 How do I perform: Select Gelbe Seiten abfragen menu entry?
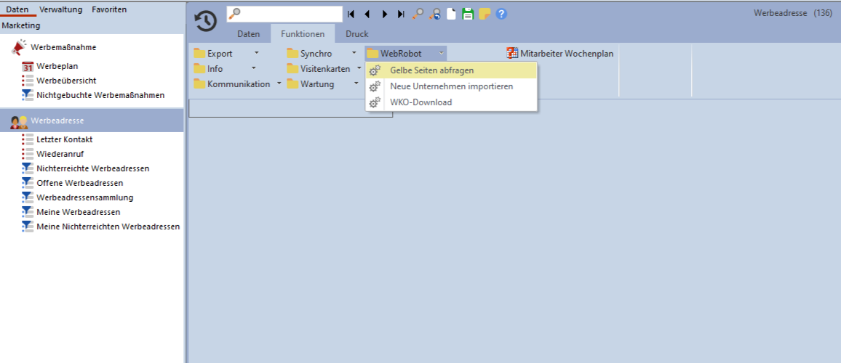[x=432, y=70]
